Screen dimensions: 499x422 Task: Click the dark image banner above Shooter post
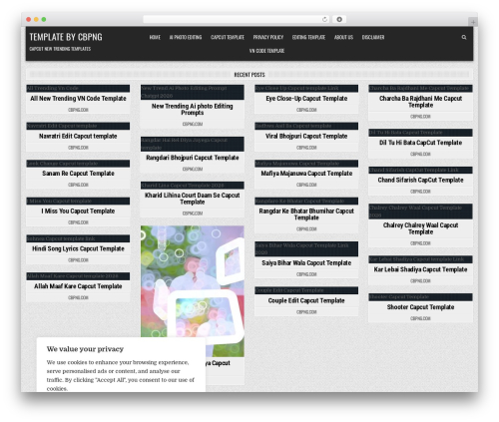point(420,297)
